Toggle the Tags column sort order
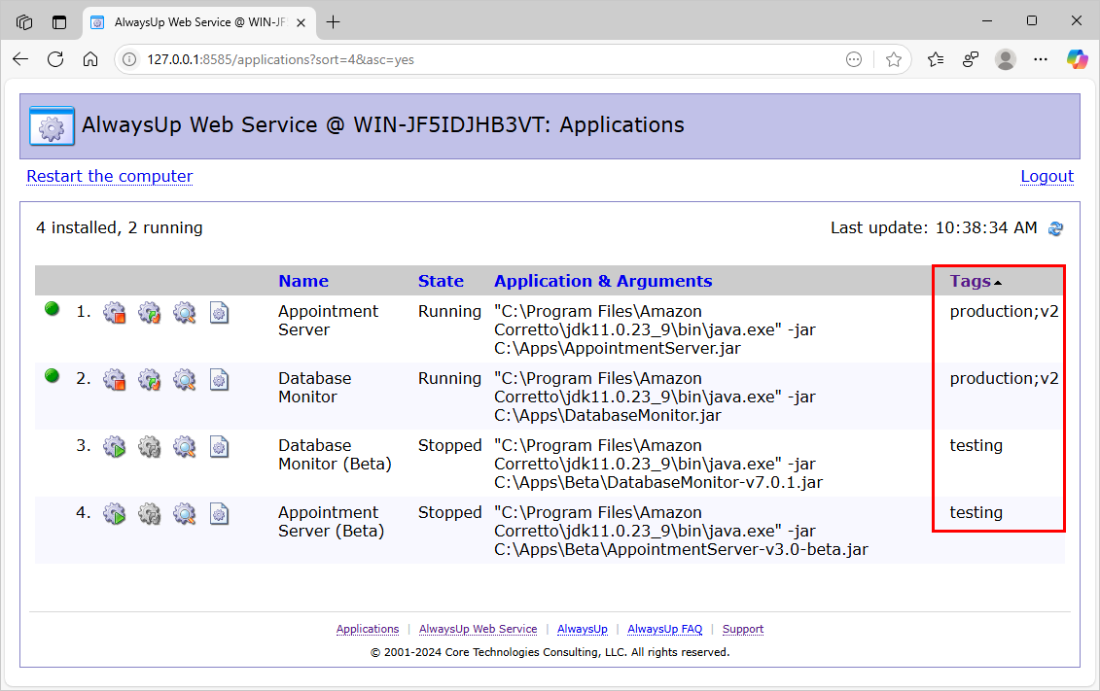The height and width of the screenshot is (691, 1100). 971,281
